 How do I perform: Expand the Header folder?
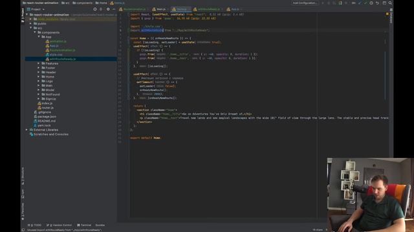39,72
